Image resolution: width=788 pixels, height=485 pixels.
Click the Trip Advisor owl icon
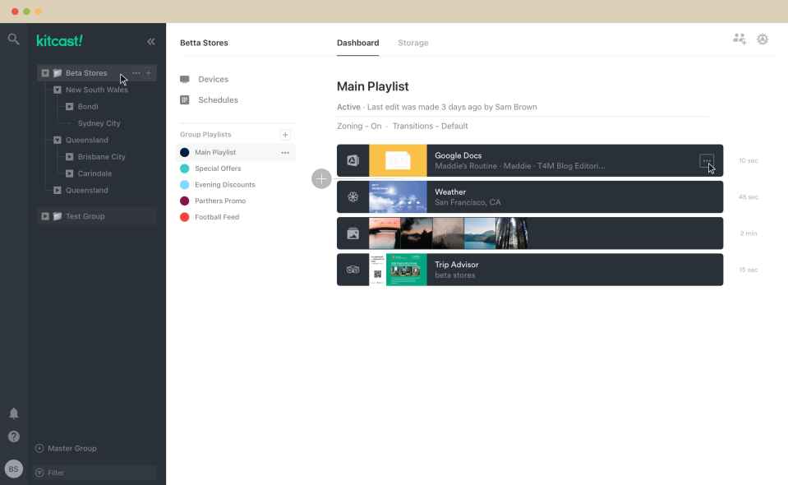pyautogui.click(x=353, y=270)
